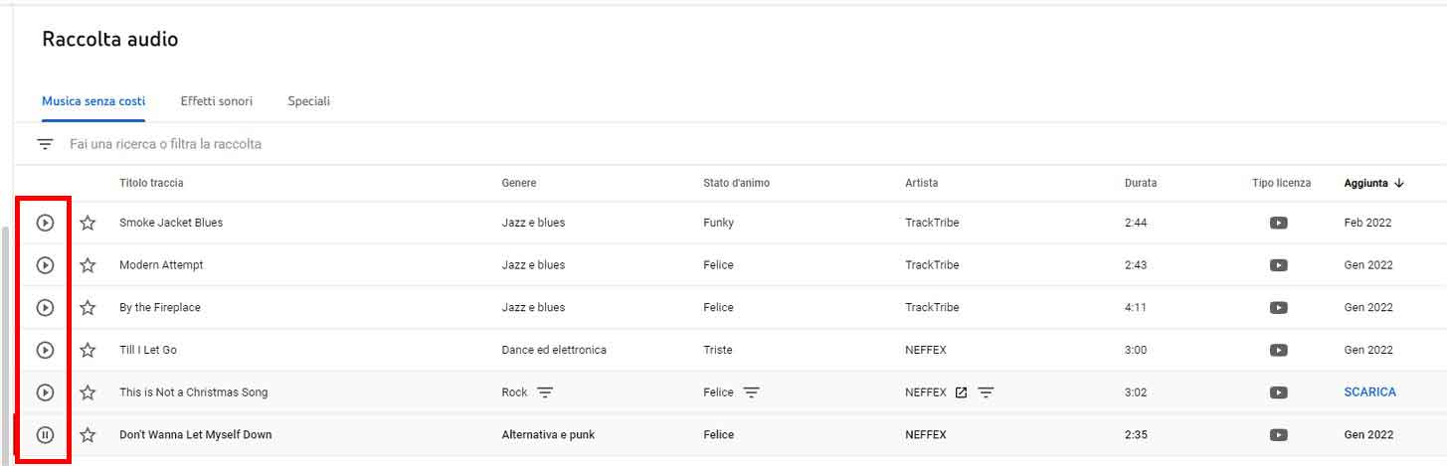Click SCARICA to download the track
Screen dimensions: 1447x466
coord(1369,392)
